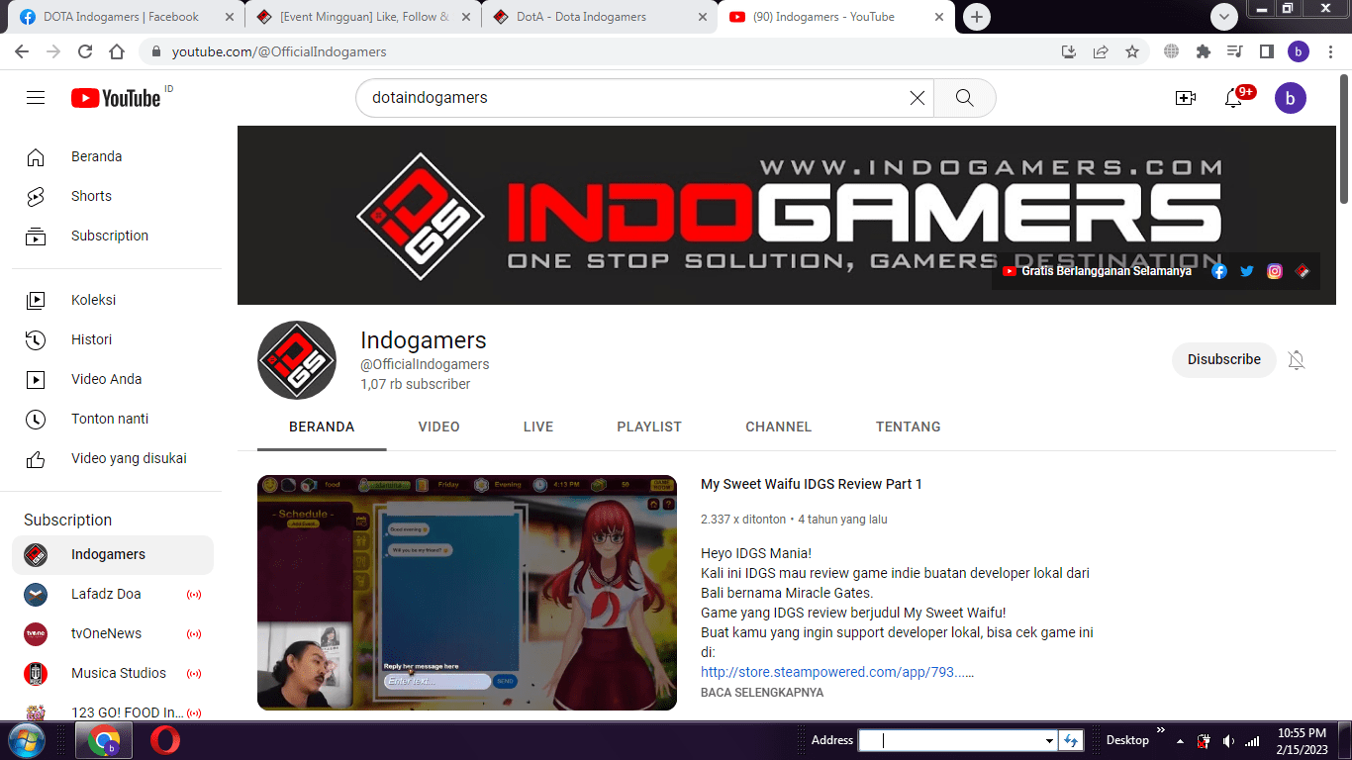Screen dimensions: 1352x760
Task: Select Indogamers in the subscription list
Action: point(113,554)
